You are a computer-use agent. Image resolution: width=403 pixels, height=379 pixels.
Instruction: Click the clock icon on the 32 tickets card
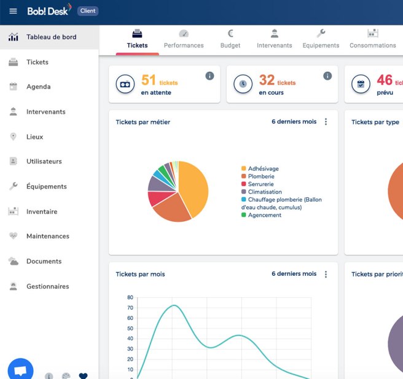click(x=243, y=84)
